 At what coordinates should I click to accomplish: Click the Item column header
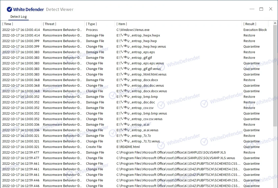(x=122, y=24)
